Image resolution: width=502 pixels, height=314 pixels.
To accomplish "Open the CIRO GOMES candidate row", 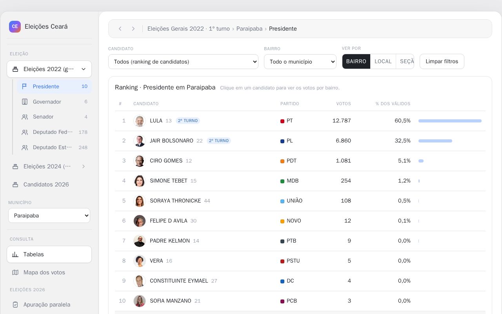I will (x=300, y=161).
